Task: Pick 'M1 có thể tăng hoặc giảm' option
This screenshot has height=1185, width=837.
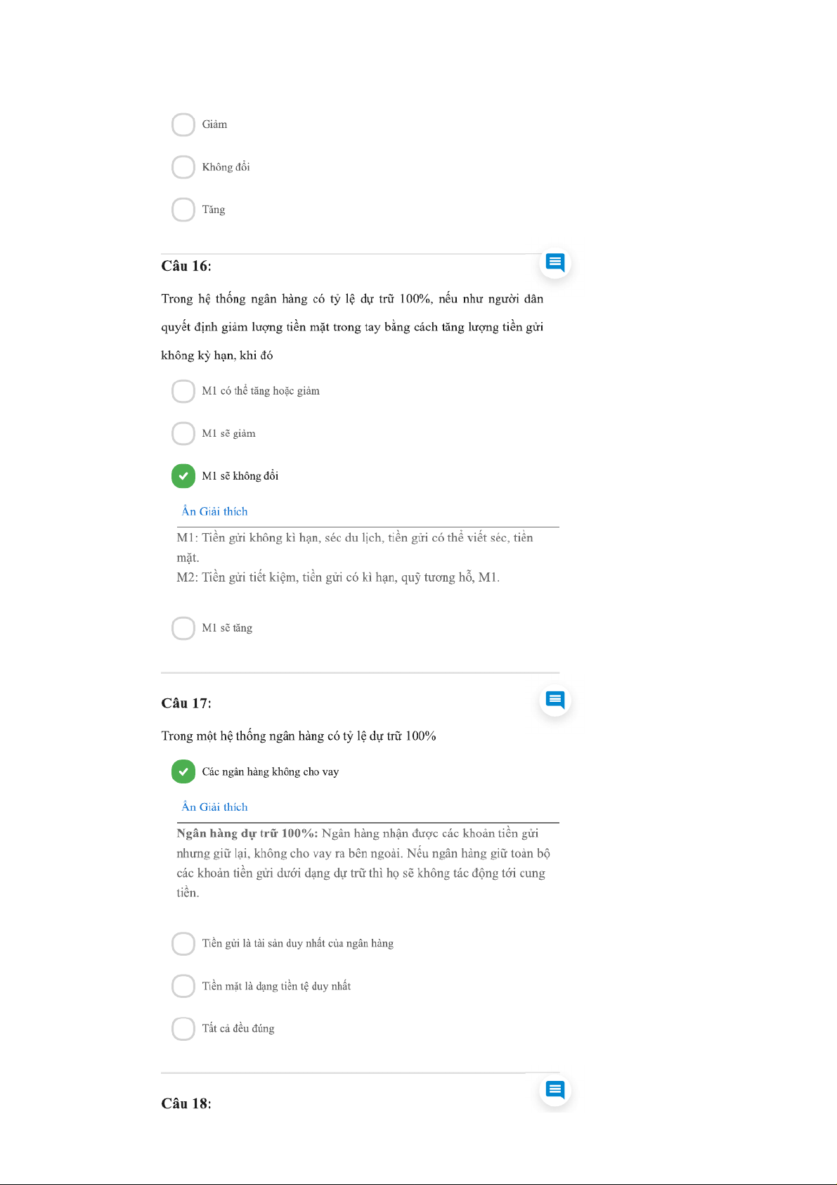Action: point(183,391)
